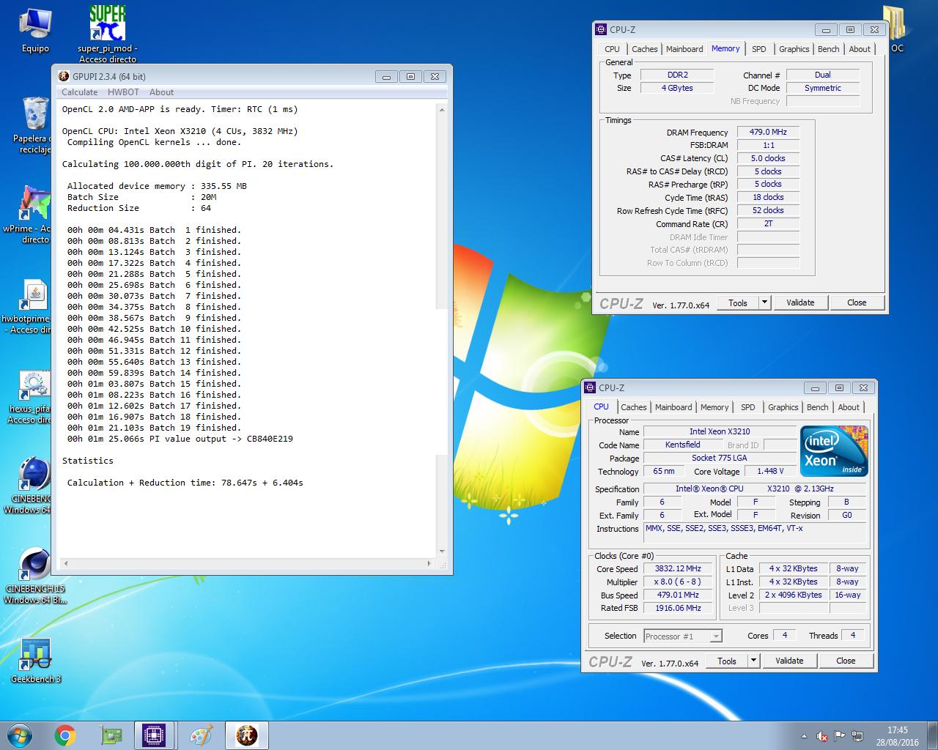Open Mainboard tab in lower CPU-Z
The image size is (938, 750).
(x=673, y=407)
